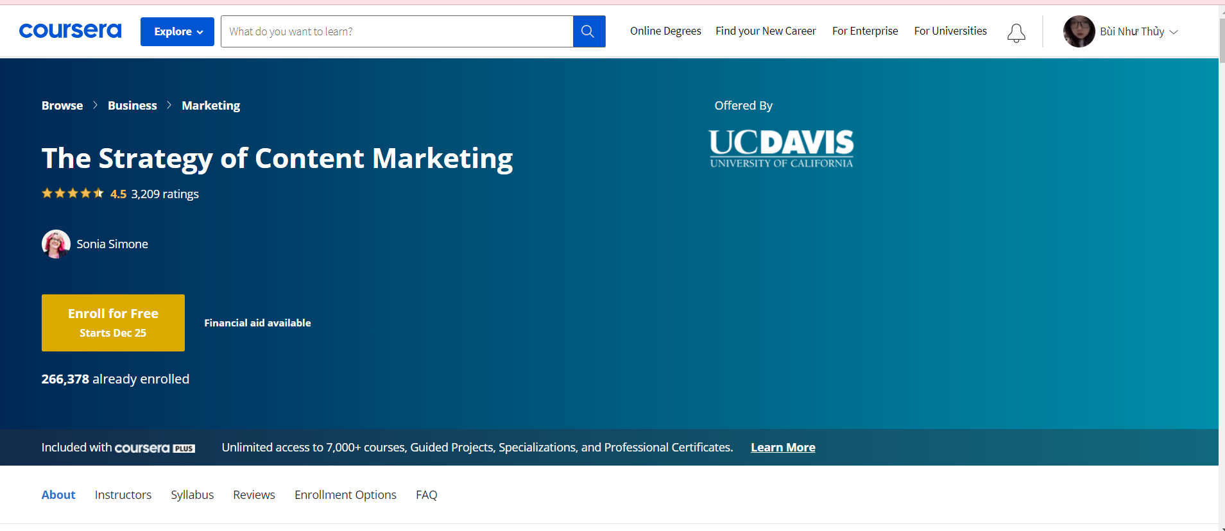Go to For Enterprise page
The height and width of the screenshot is (531, 1225).
pos(865,31)
